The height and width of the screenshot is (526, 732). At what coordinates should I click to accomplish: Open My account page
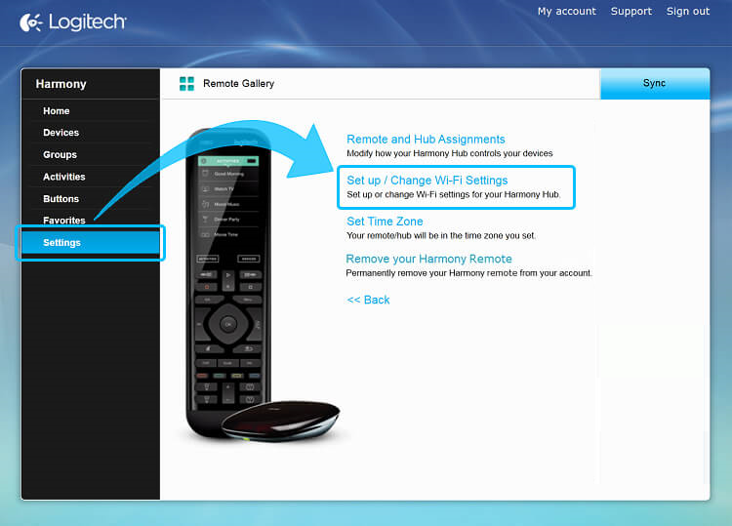[566, 11]
